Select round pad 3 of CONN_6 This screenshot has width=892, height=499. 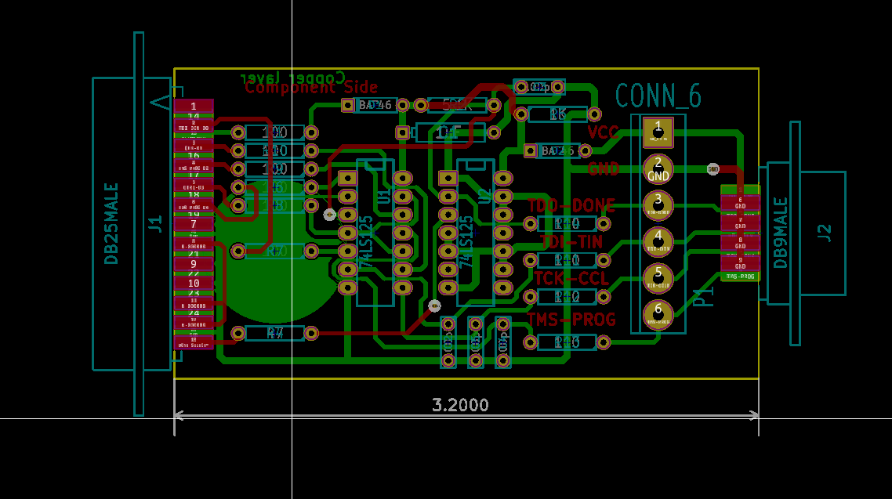tap(658, 205)
